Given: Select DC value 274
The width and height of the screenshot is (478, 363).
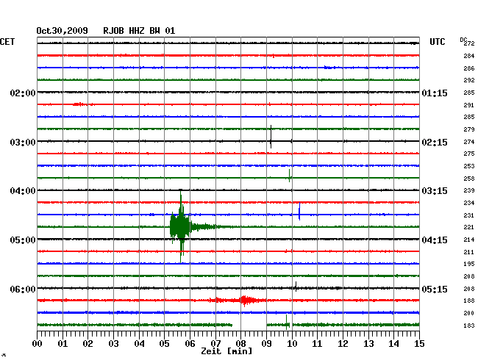Looking at the screenshot, I should click(469, 142).
